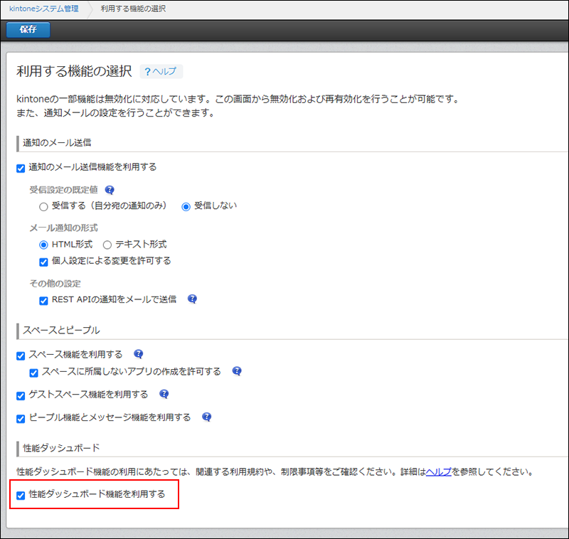Open help for 受信設定の既定値
This screenshot has height=539, width=569.
(109, 189)
